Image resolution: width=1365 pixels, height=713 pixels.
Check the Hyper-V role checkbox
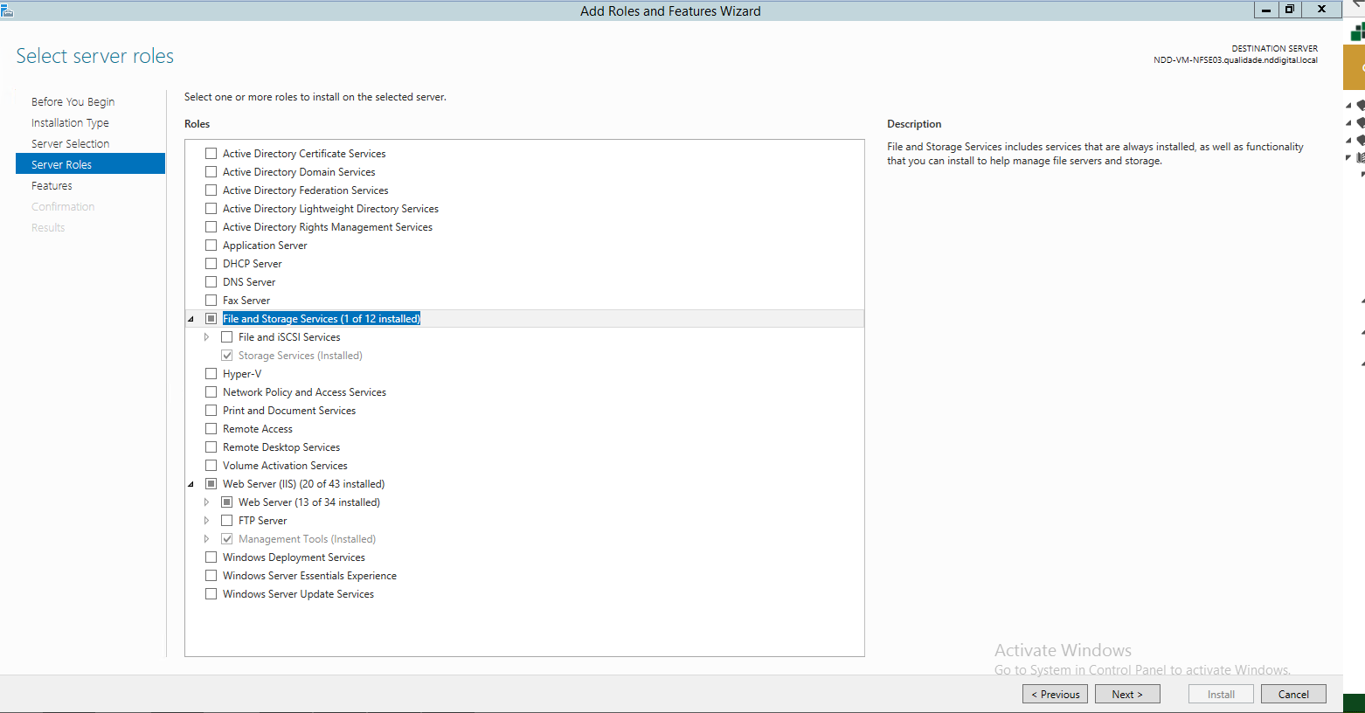coord(211,373)
